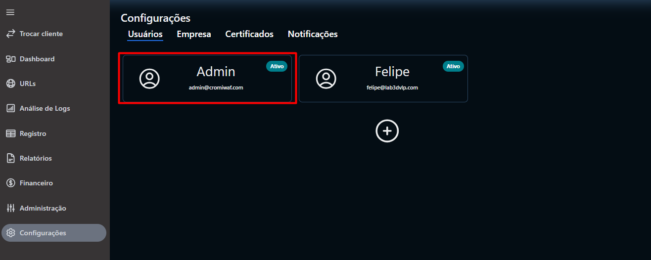Add a new user with plus button
Screen dimensions: 651x260
coord(387,131)
